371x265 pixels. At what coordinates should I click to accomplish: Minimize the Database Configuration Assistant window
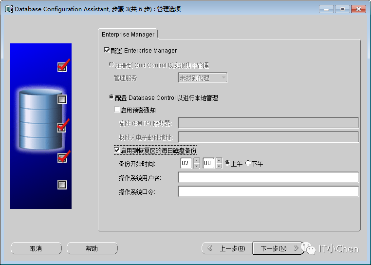coord(326,9)
